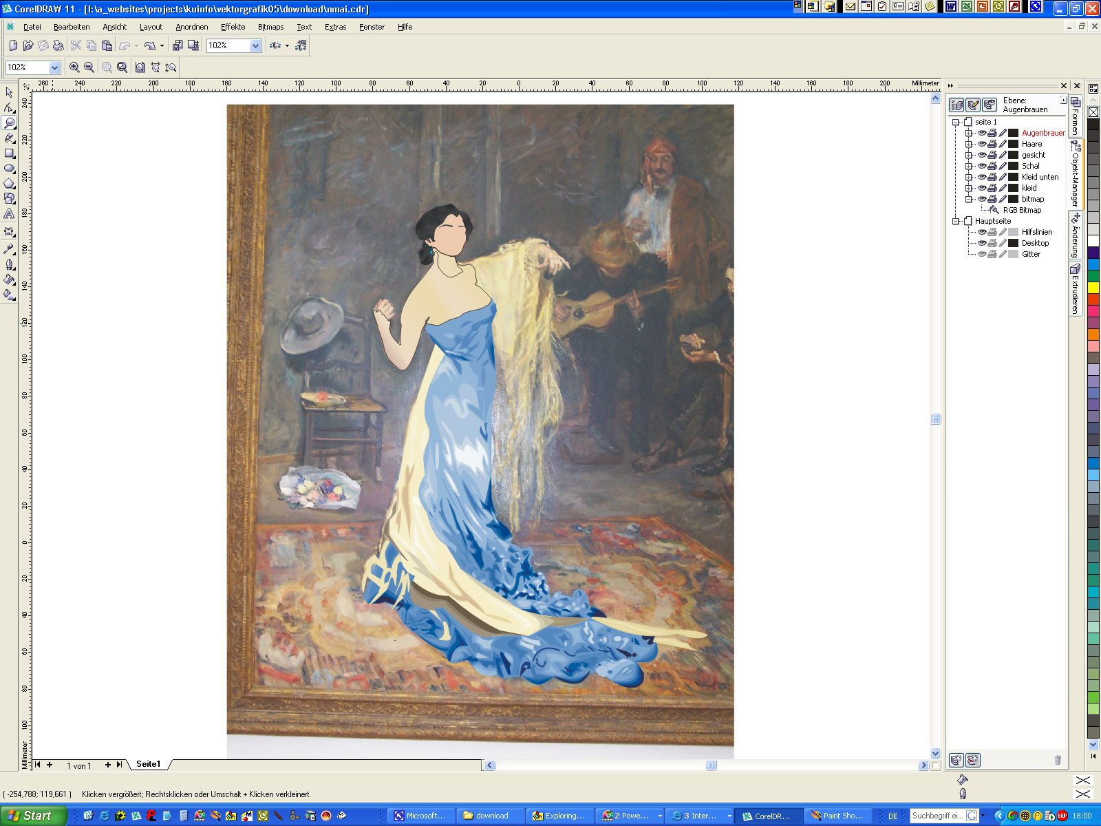The image size is (1101, 826).
Task: Open the Bitmaps menu
Action: 270,27
